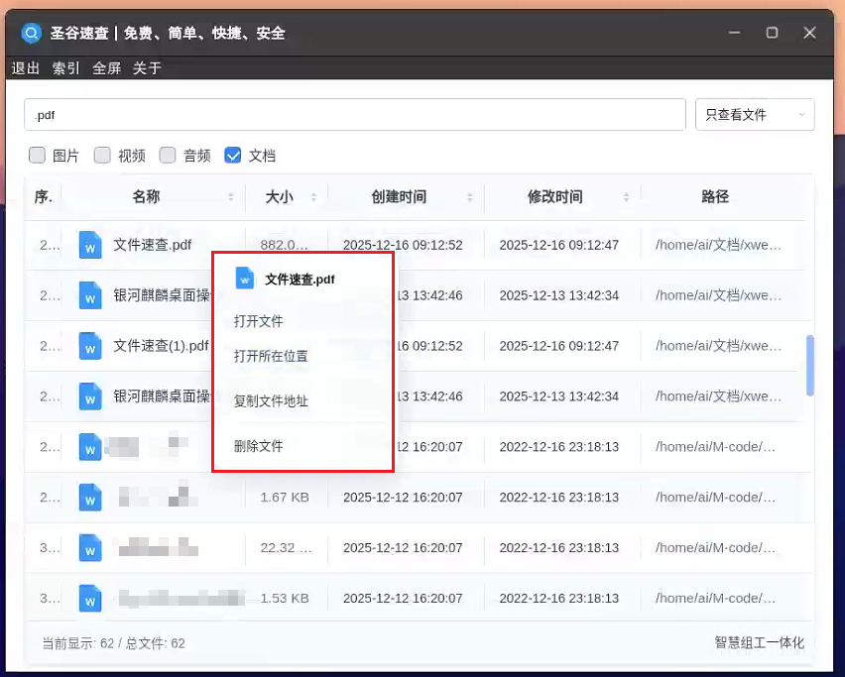845x677 pixels.
Task: Click the app logo in title bar
Action: click(x=32, y=33)
